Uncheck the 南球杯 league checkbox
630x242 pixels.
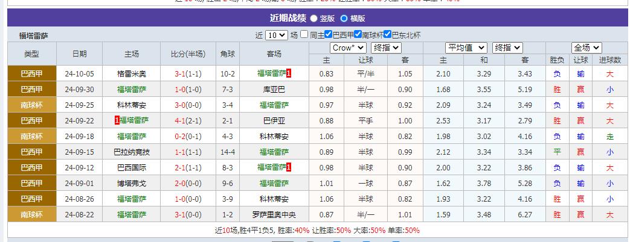tap(358, 35)
